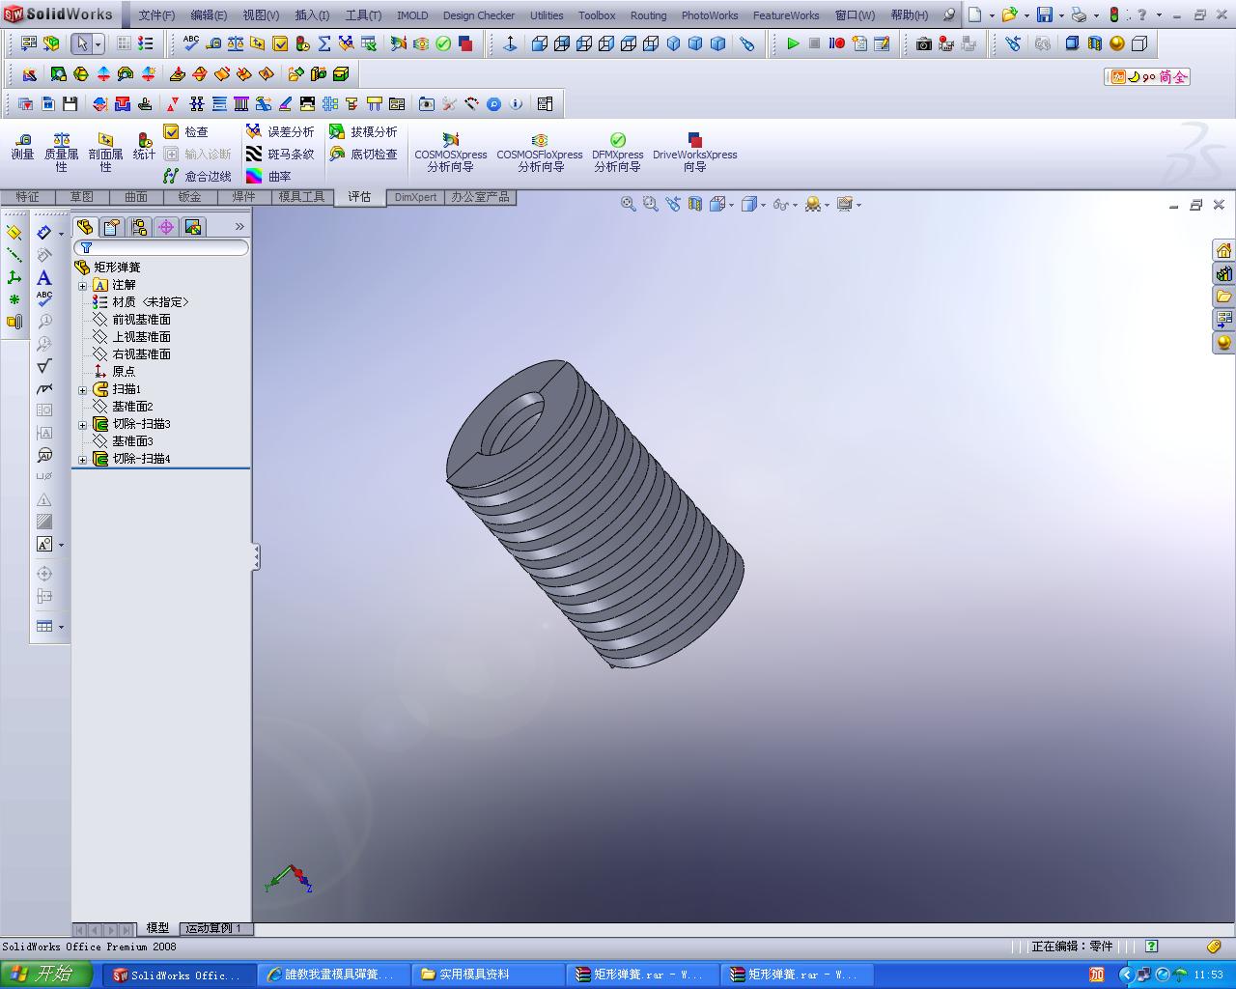The width and height of the screenshot is (1236, 989).
Task: Rebuild the model with traffic light icon
Action: (1114, 14)
